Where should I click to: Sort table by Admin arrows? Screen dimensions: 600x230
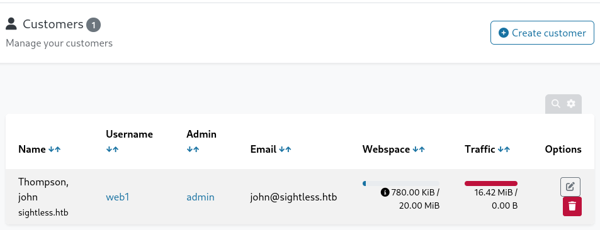193,150
